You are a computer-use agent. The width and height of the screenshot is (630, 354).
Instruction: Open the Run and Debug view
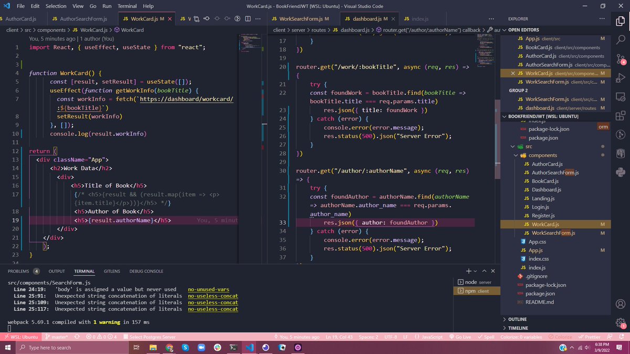coord(621,78)
